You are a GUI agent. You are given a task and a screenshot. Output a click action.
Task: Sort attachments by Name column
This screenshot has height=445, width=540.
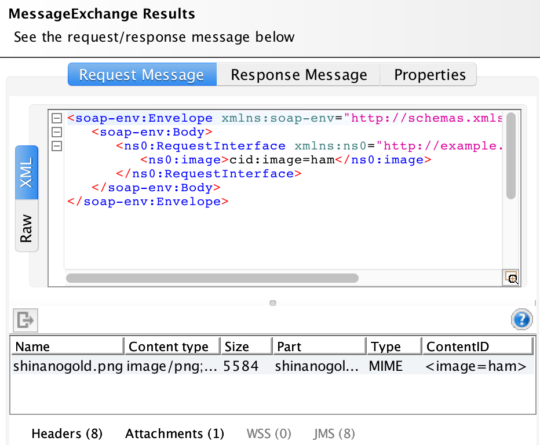pyautogui.click(x=67, y=346)
